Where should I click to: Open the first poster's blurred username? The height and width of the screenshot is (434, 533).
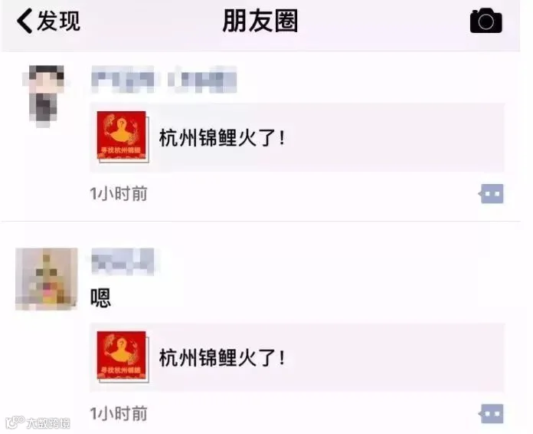pos(164,79)
